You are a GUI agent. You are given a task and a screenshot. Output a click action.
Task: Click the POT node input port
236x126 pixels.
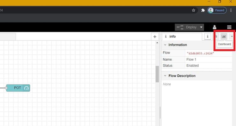6,88
